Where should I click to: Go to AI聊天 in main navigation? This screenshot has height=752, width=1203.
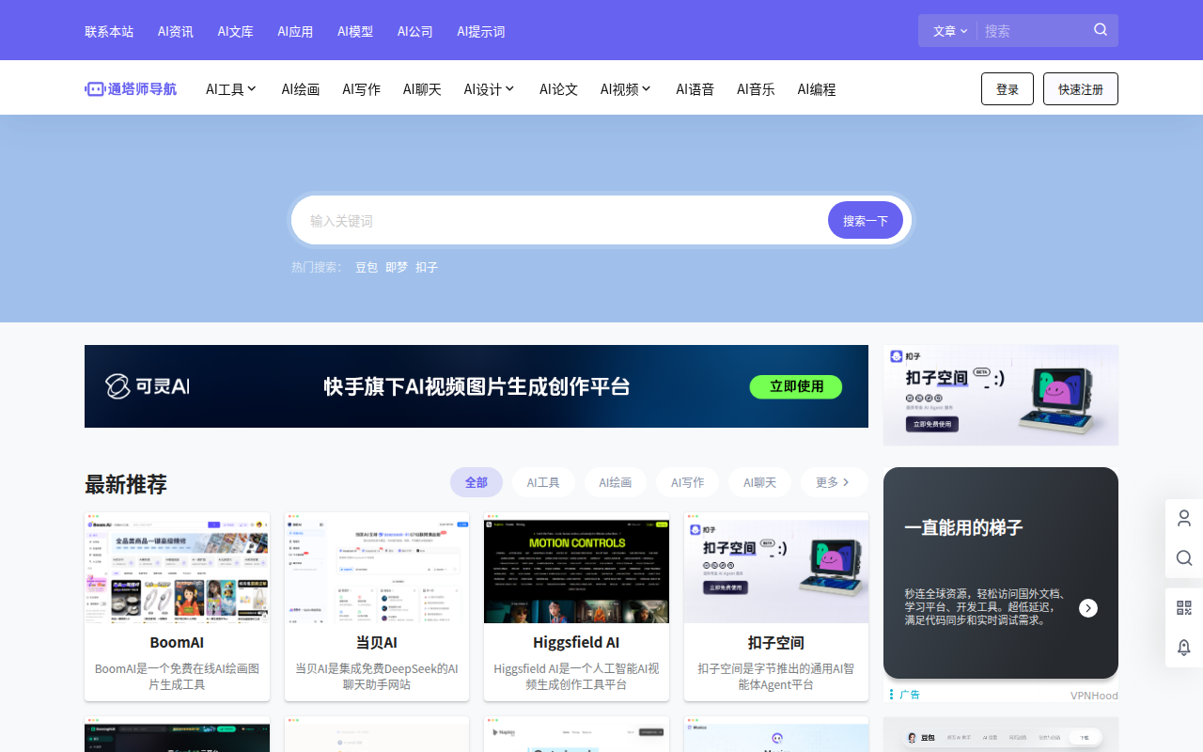pyautogui.click(x=422, y=89)
